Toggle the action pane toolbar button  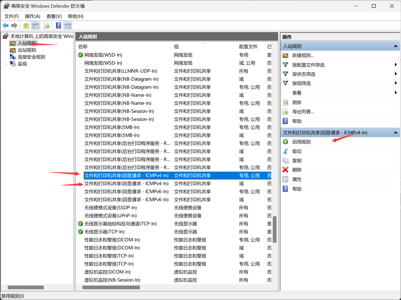[68, 26]
